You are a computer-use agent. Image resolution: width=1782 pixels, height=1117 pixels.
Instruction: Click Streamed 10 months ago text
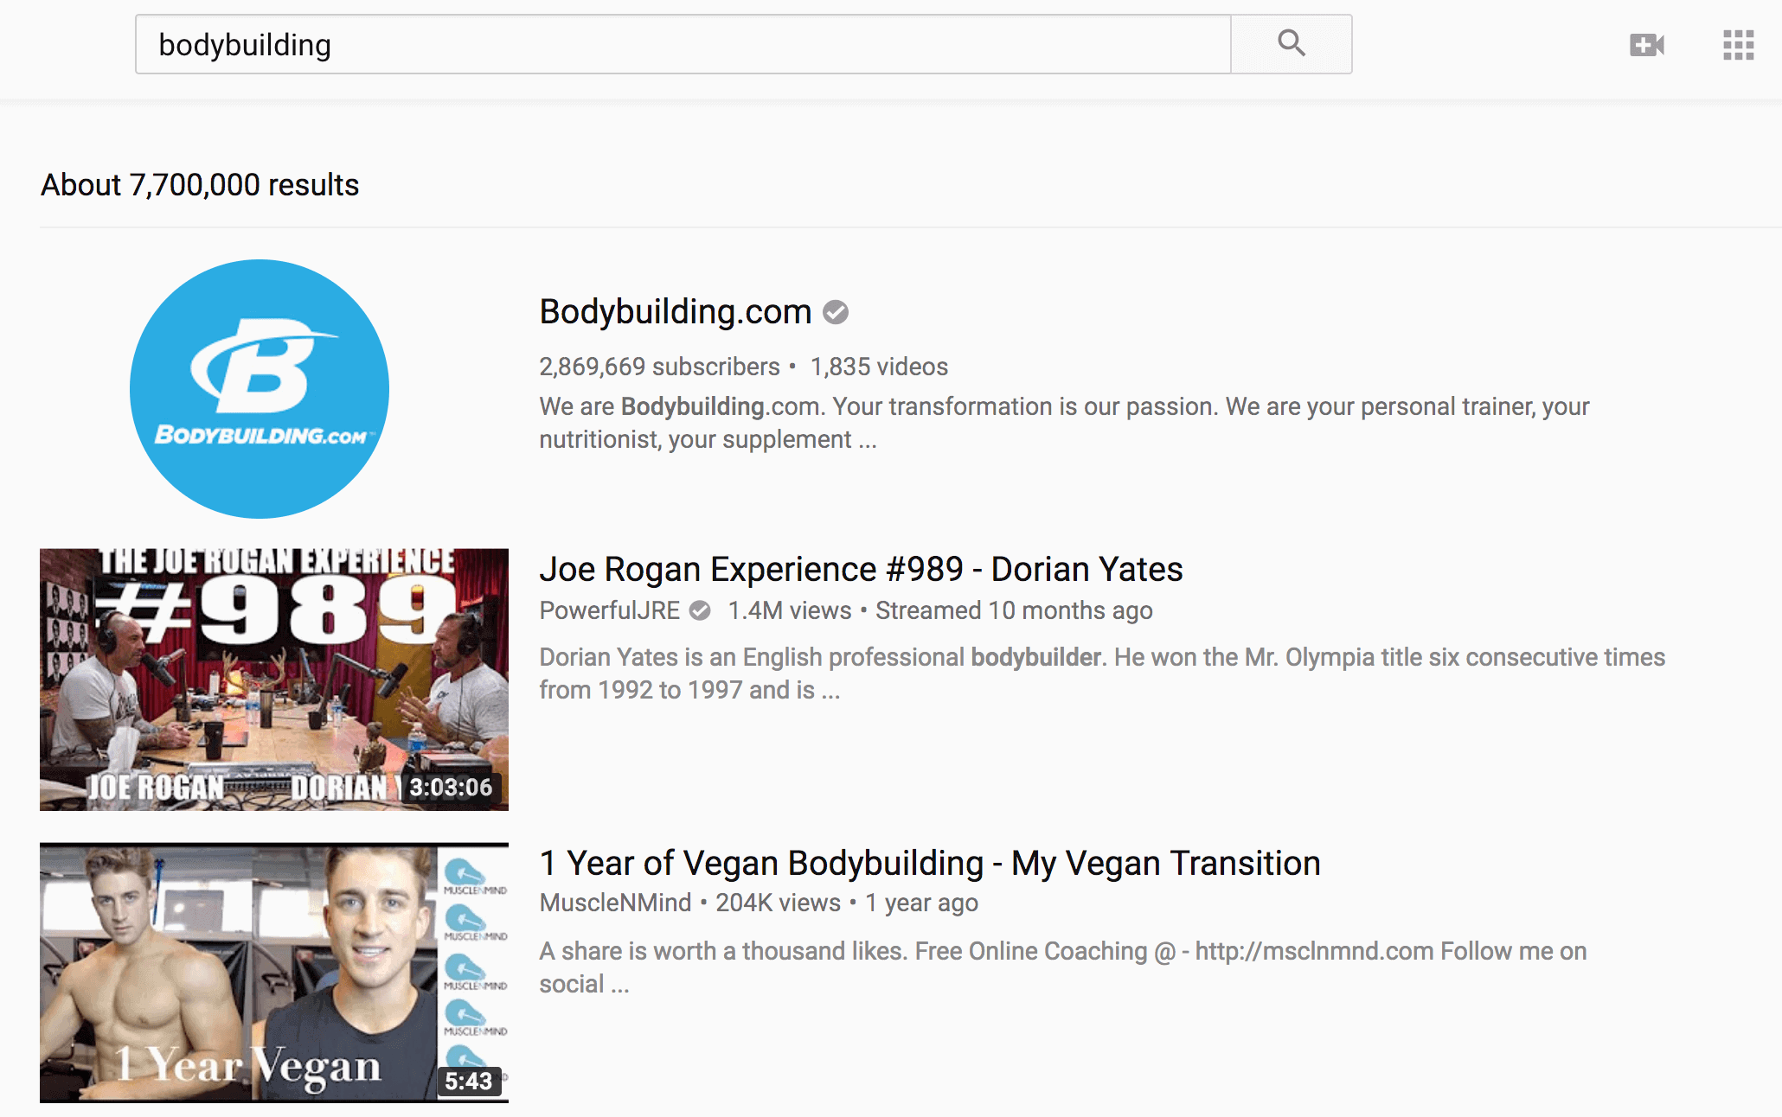[1014, 611]
